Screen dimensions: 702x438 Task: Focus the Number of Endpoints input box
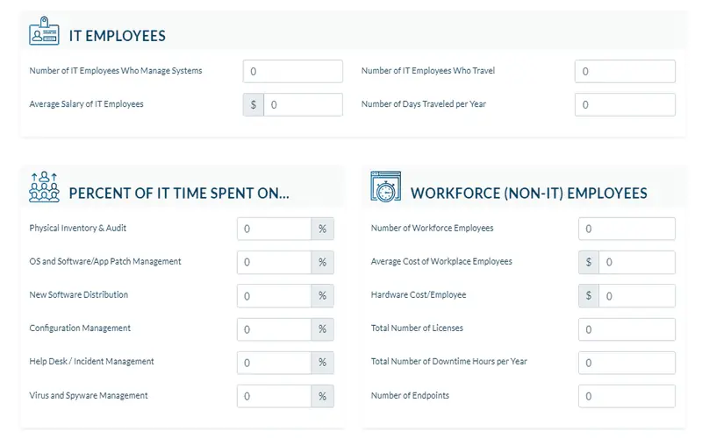(x=627, y=396)
